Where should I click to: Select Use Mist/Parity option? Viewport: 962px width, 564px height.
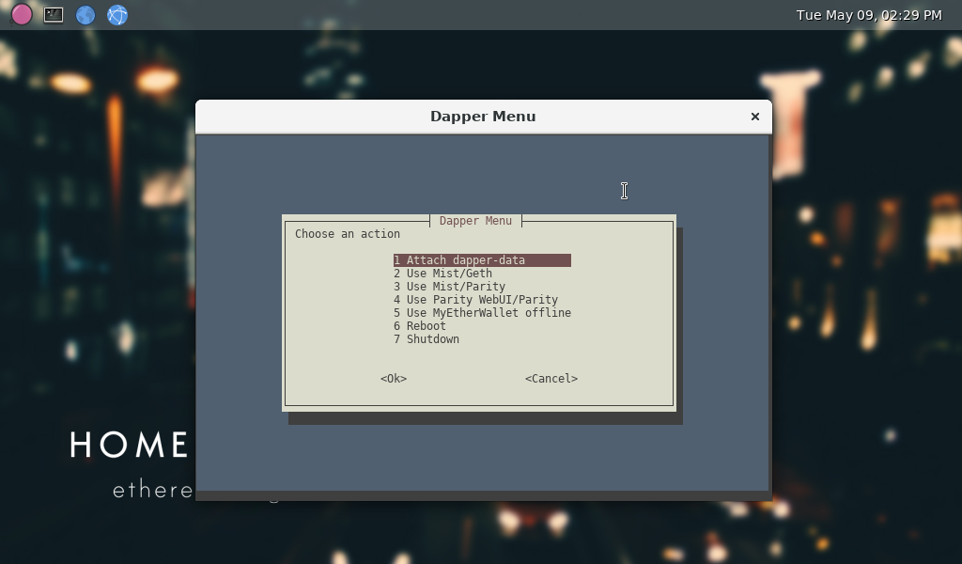450,287
